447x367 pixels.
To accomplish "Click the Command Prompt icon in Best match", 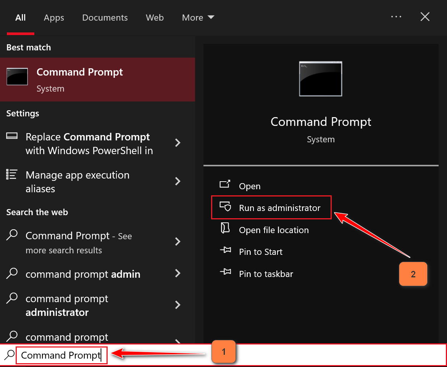I will 17,76.
